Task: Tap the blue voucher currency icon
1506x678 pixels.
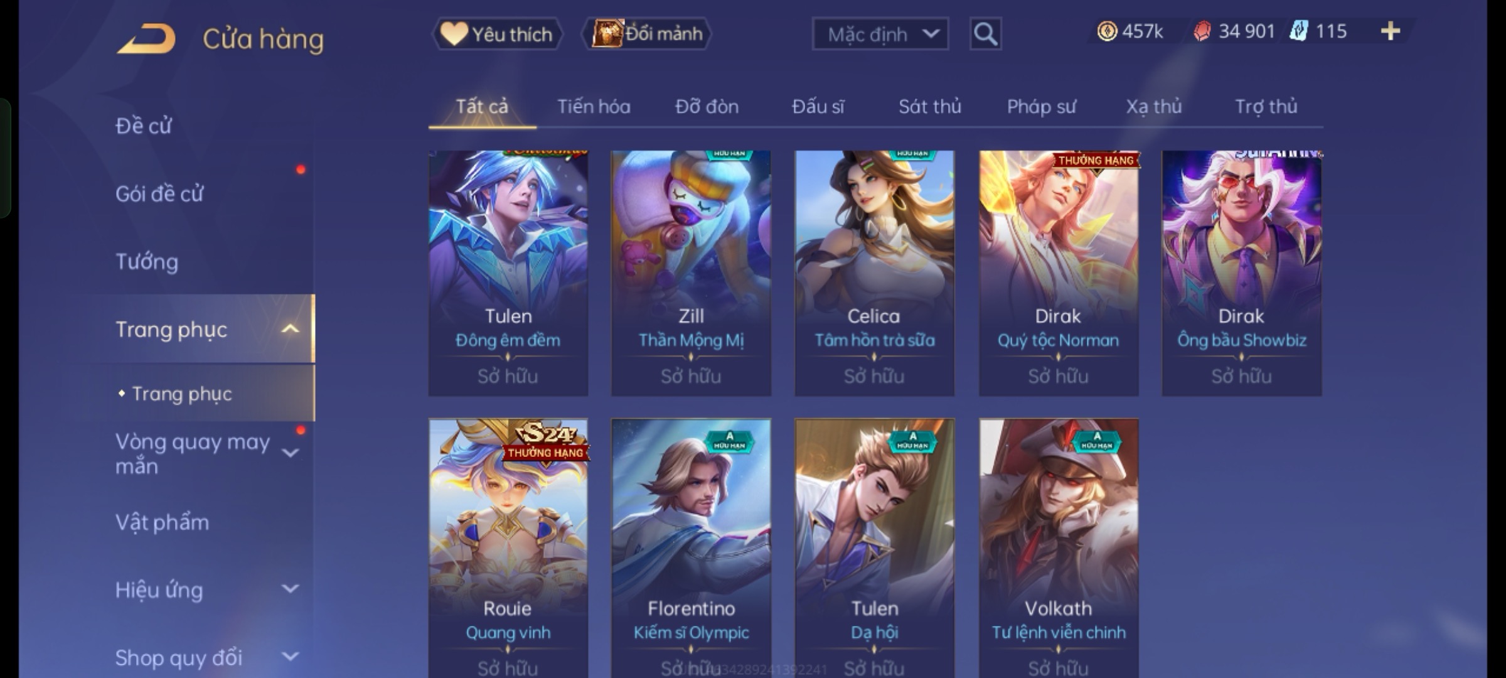Action: click(x=1299, y=31)
